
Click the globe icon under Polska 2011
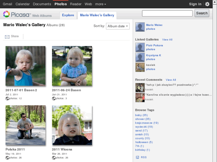[x=7, y=158]
